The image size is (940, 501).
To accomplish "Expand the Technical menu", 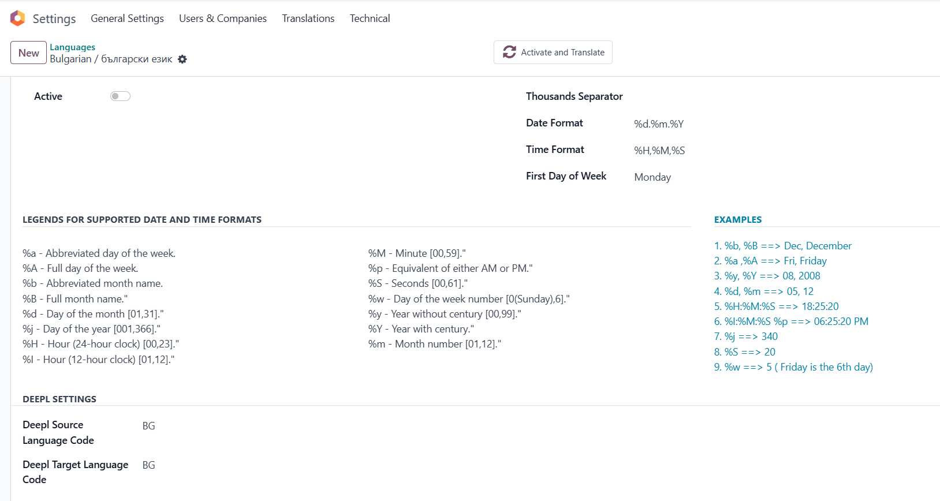I will 370,18.
